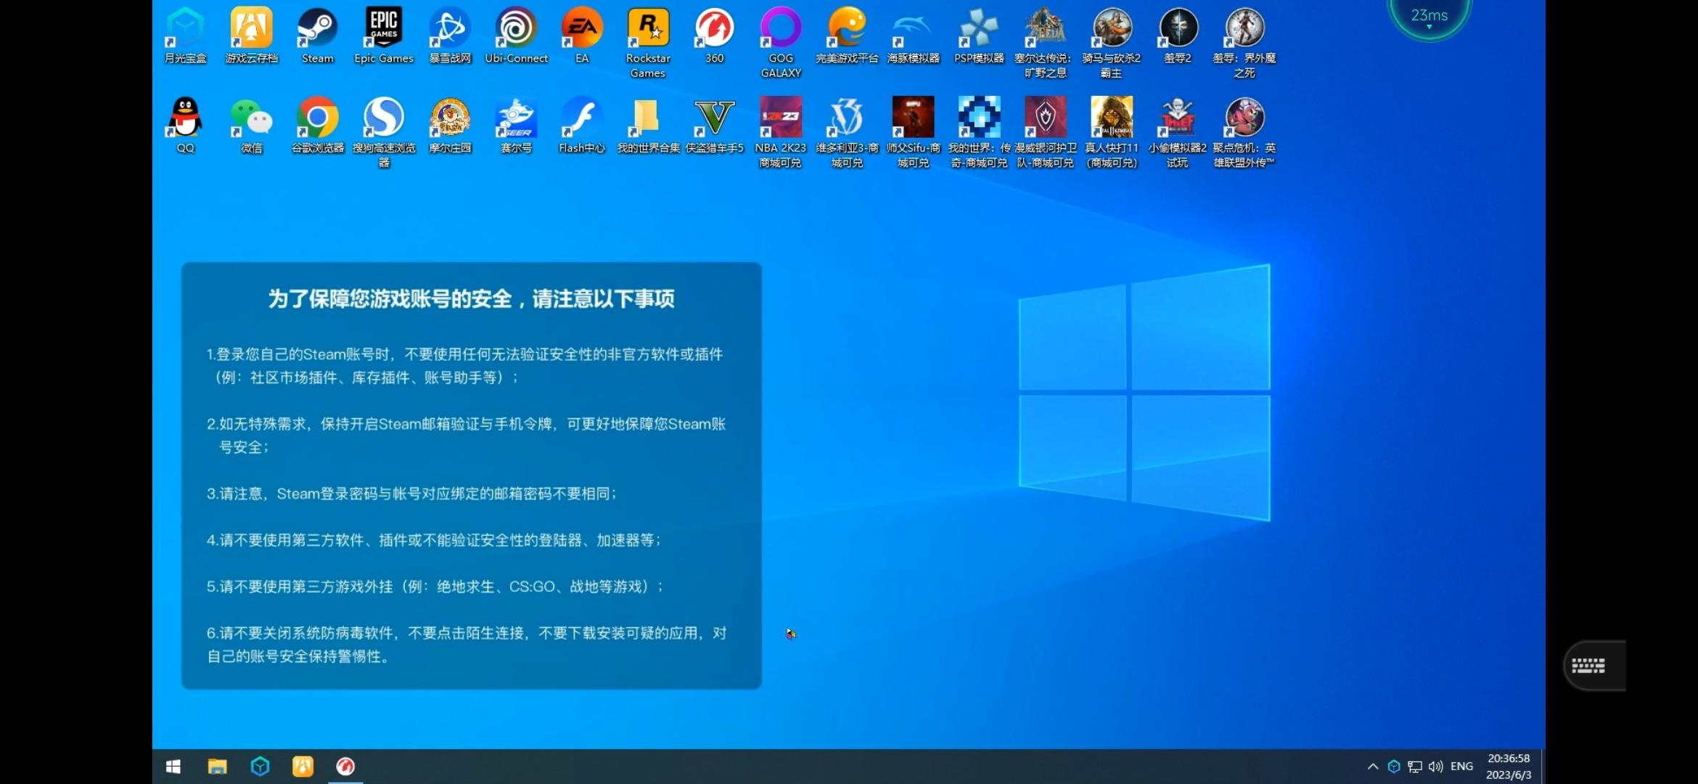
Task: Launch the 侠盗猎车手5 shortcut
Action: 715,126
